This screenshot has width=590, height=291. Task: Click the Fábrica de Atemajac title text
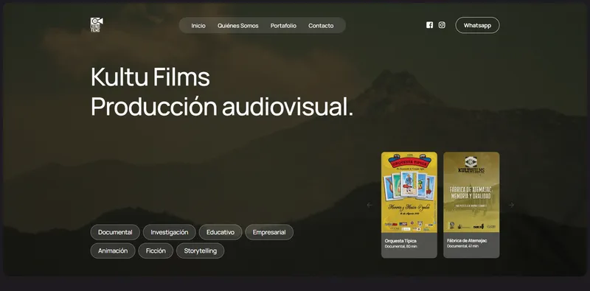467,241
